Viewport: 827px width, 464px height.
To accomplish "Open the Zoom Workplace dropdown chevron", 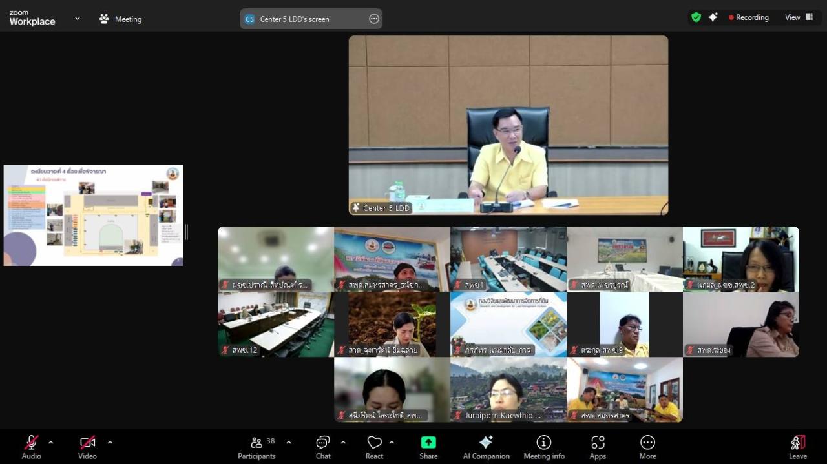I will point(78,19).
